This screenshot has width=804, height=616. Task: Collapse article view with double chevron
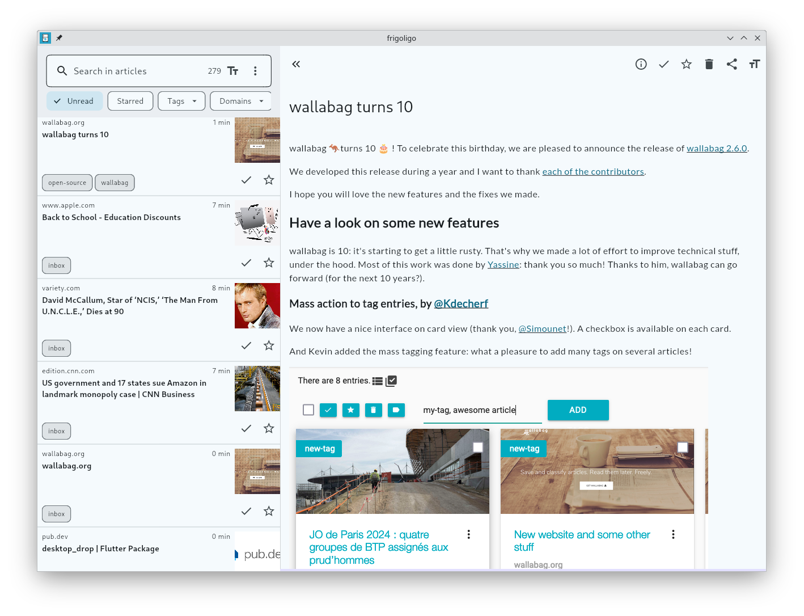(x=296, y=64)
